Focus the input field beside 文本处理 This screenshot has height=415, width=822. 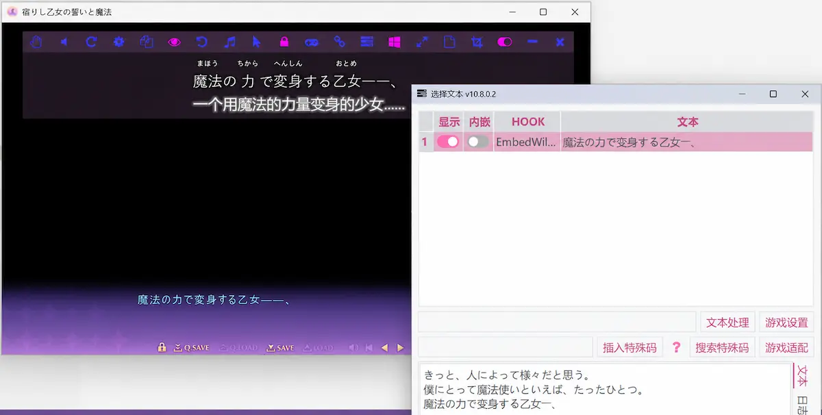tap(558, 322)
